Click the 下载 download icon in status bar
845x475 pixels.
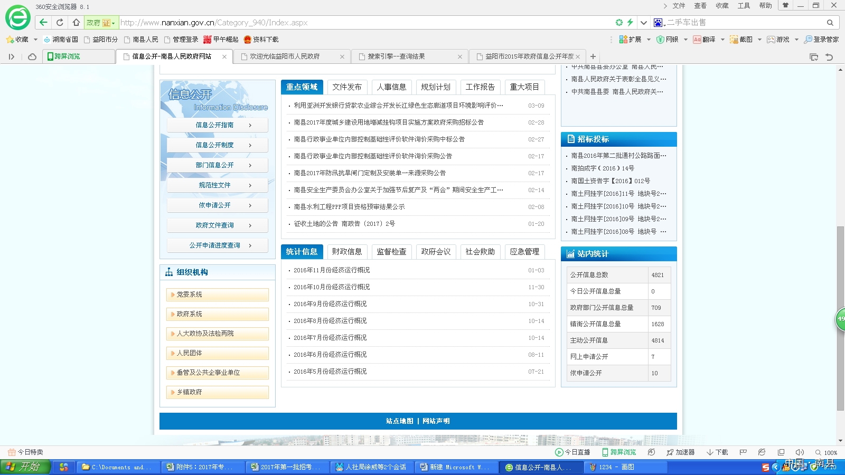pyautogui.click(x=717, y=452)
